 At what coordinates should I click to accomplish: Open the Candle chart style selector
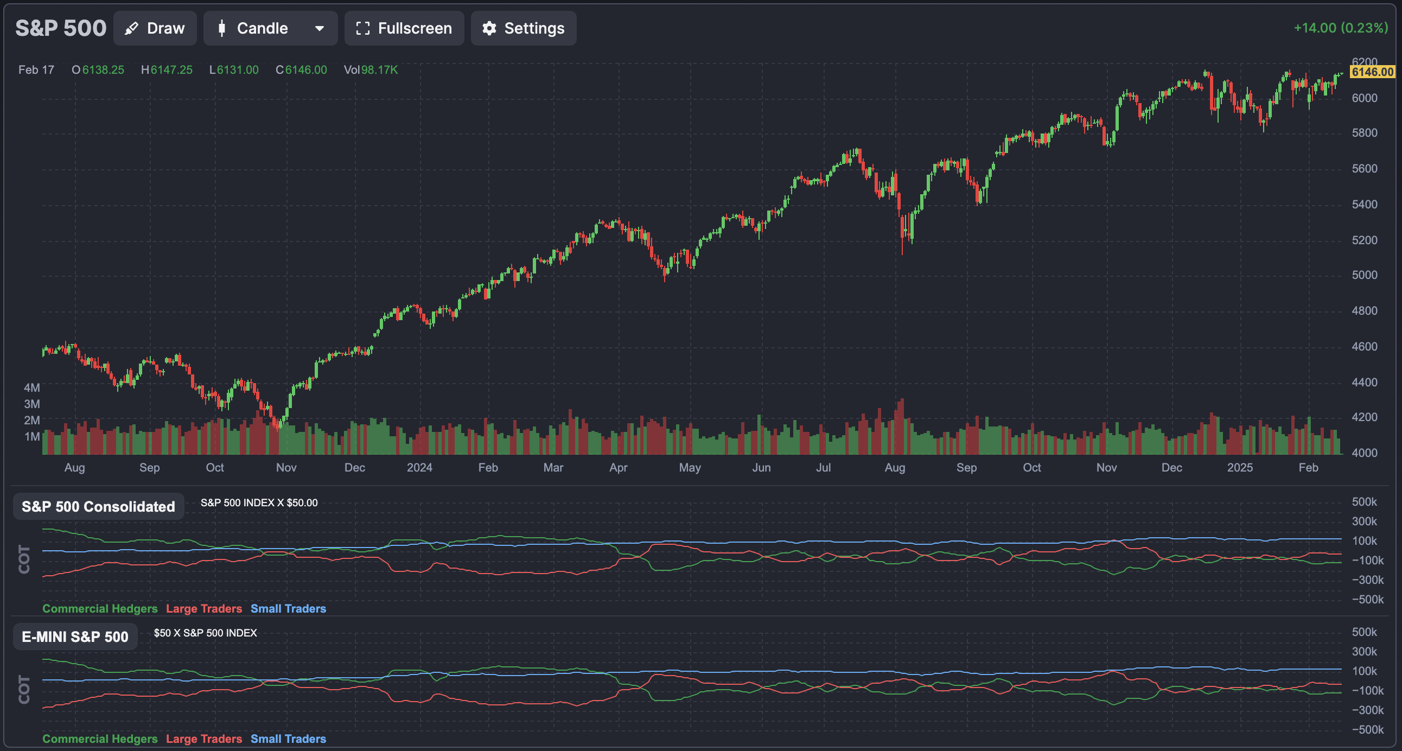pos(262,28)
